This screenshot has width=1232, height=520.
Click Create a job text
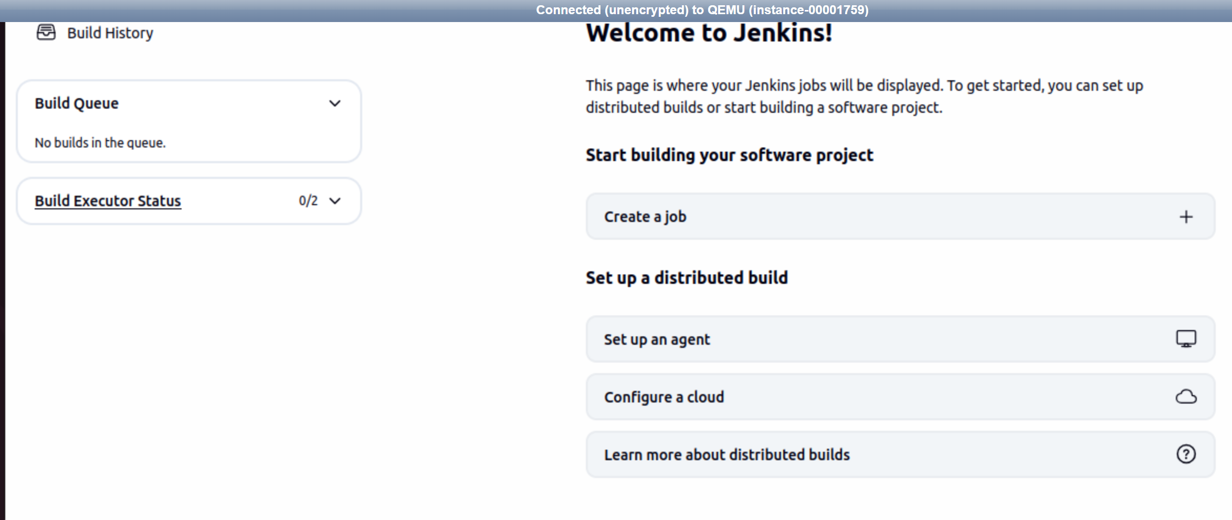645,217
